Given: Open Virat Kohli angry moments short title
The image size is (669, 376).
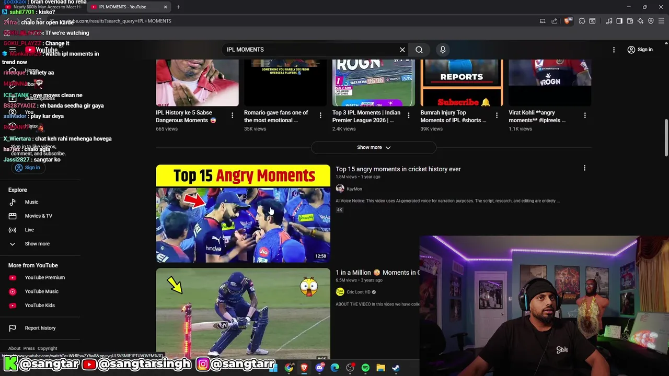Looking at the screenshot, I should pos(537,116).
